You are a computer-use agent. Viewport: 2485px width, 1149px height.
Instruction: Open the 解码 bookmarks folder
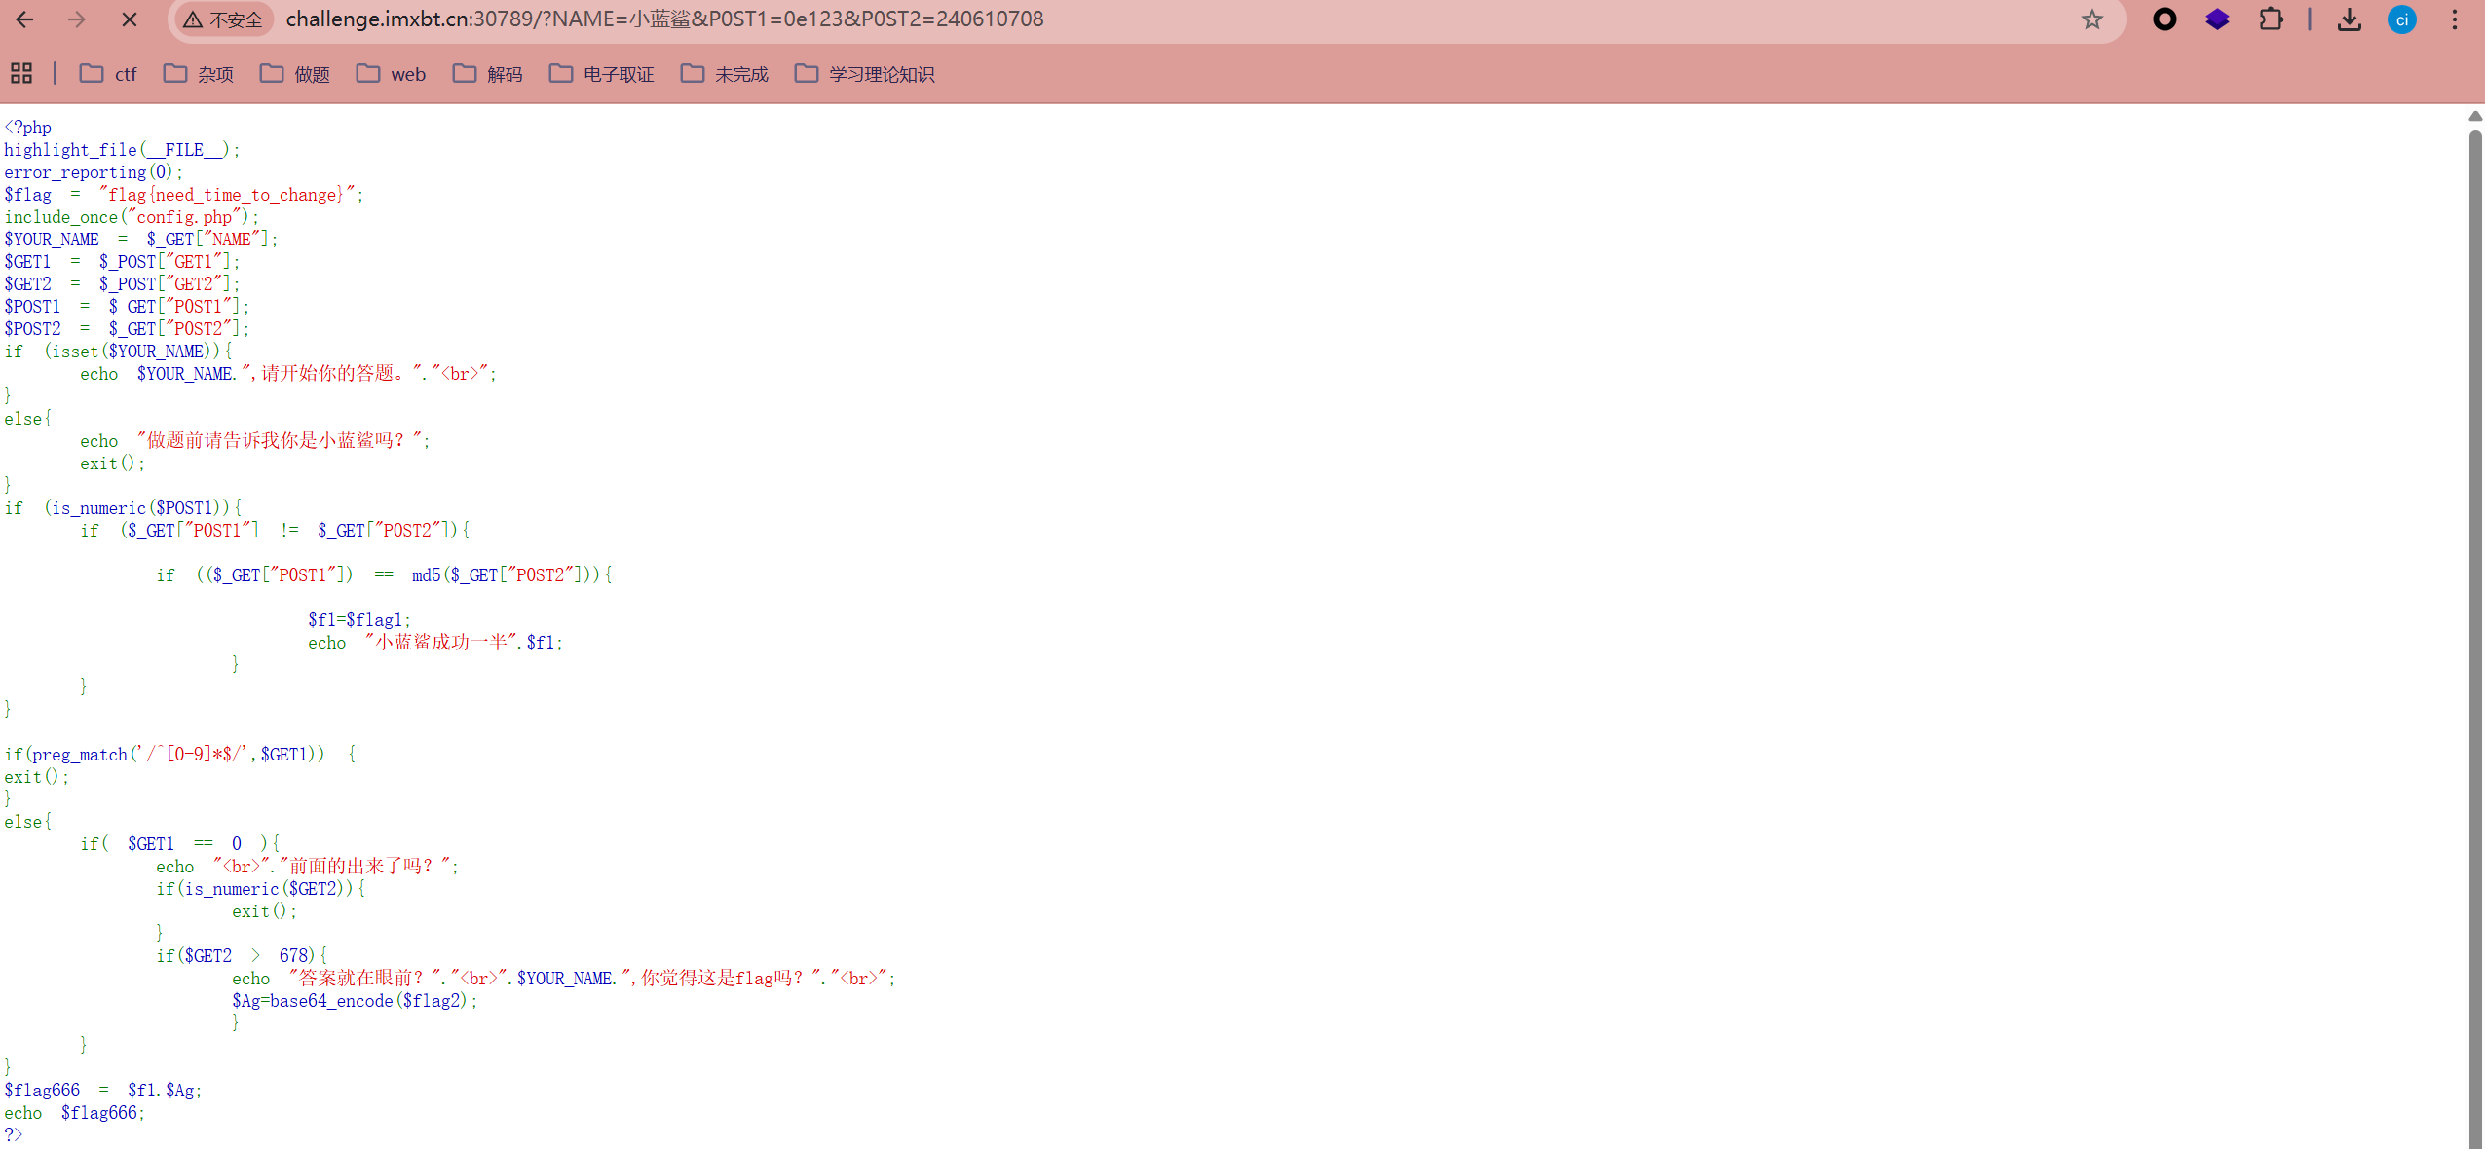(488, 74)
